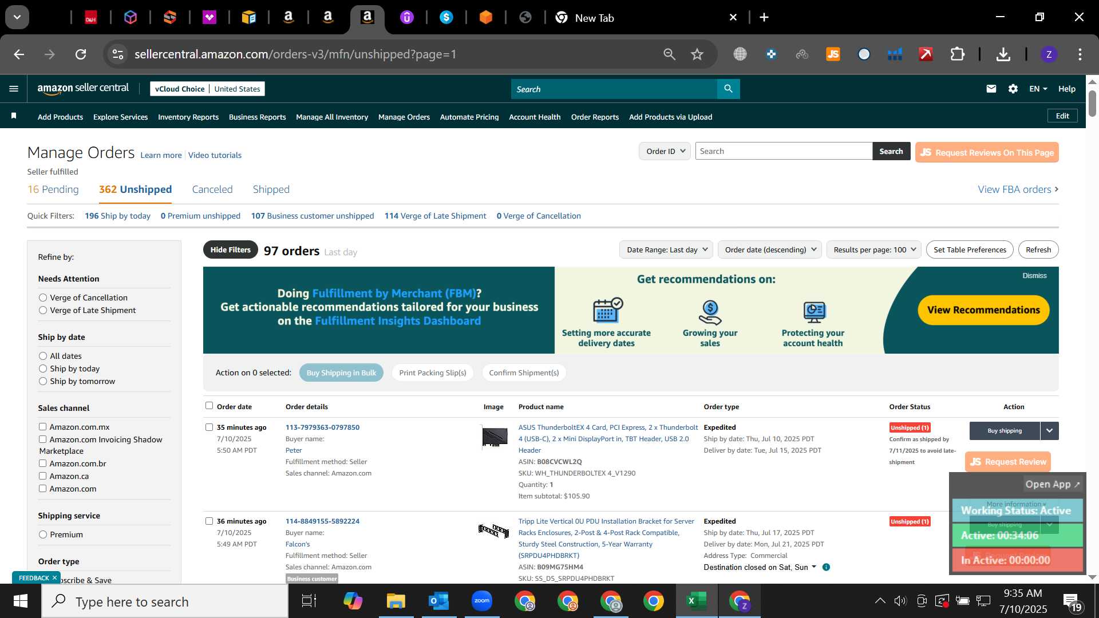Click the ASUS ThunderboltEX card product thumbnail
The height and width of the screenshot is (618, 1099).
click(494, 437)
